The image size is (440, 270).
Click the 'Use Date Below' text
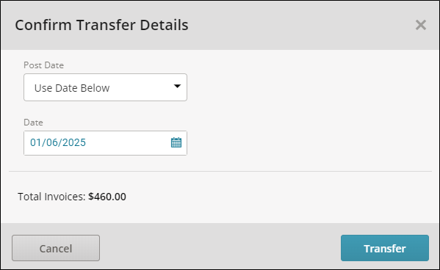pyautogui.click(x=72, y=88)
